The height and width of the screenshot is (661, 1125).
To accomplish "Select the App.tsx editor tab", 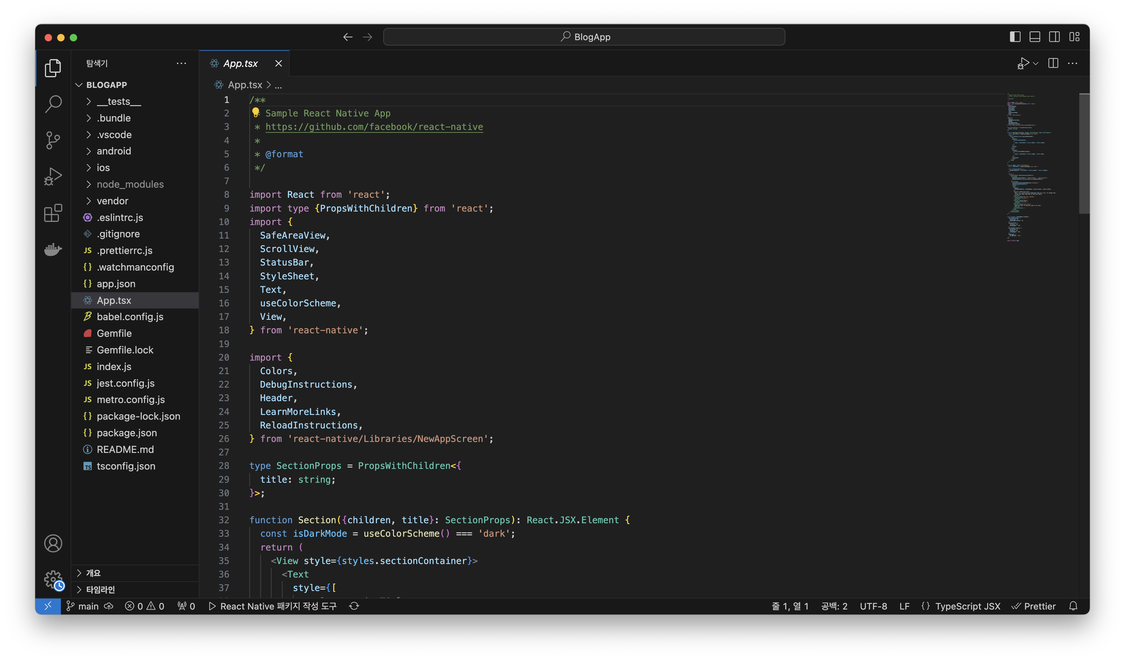I will tap(241, 63).
